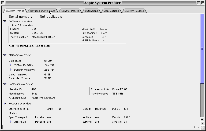Click the 'Mac OS ROM 10.2.1' value
This screenshot has width=206, height=131.
pos(43,37)
